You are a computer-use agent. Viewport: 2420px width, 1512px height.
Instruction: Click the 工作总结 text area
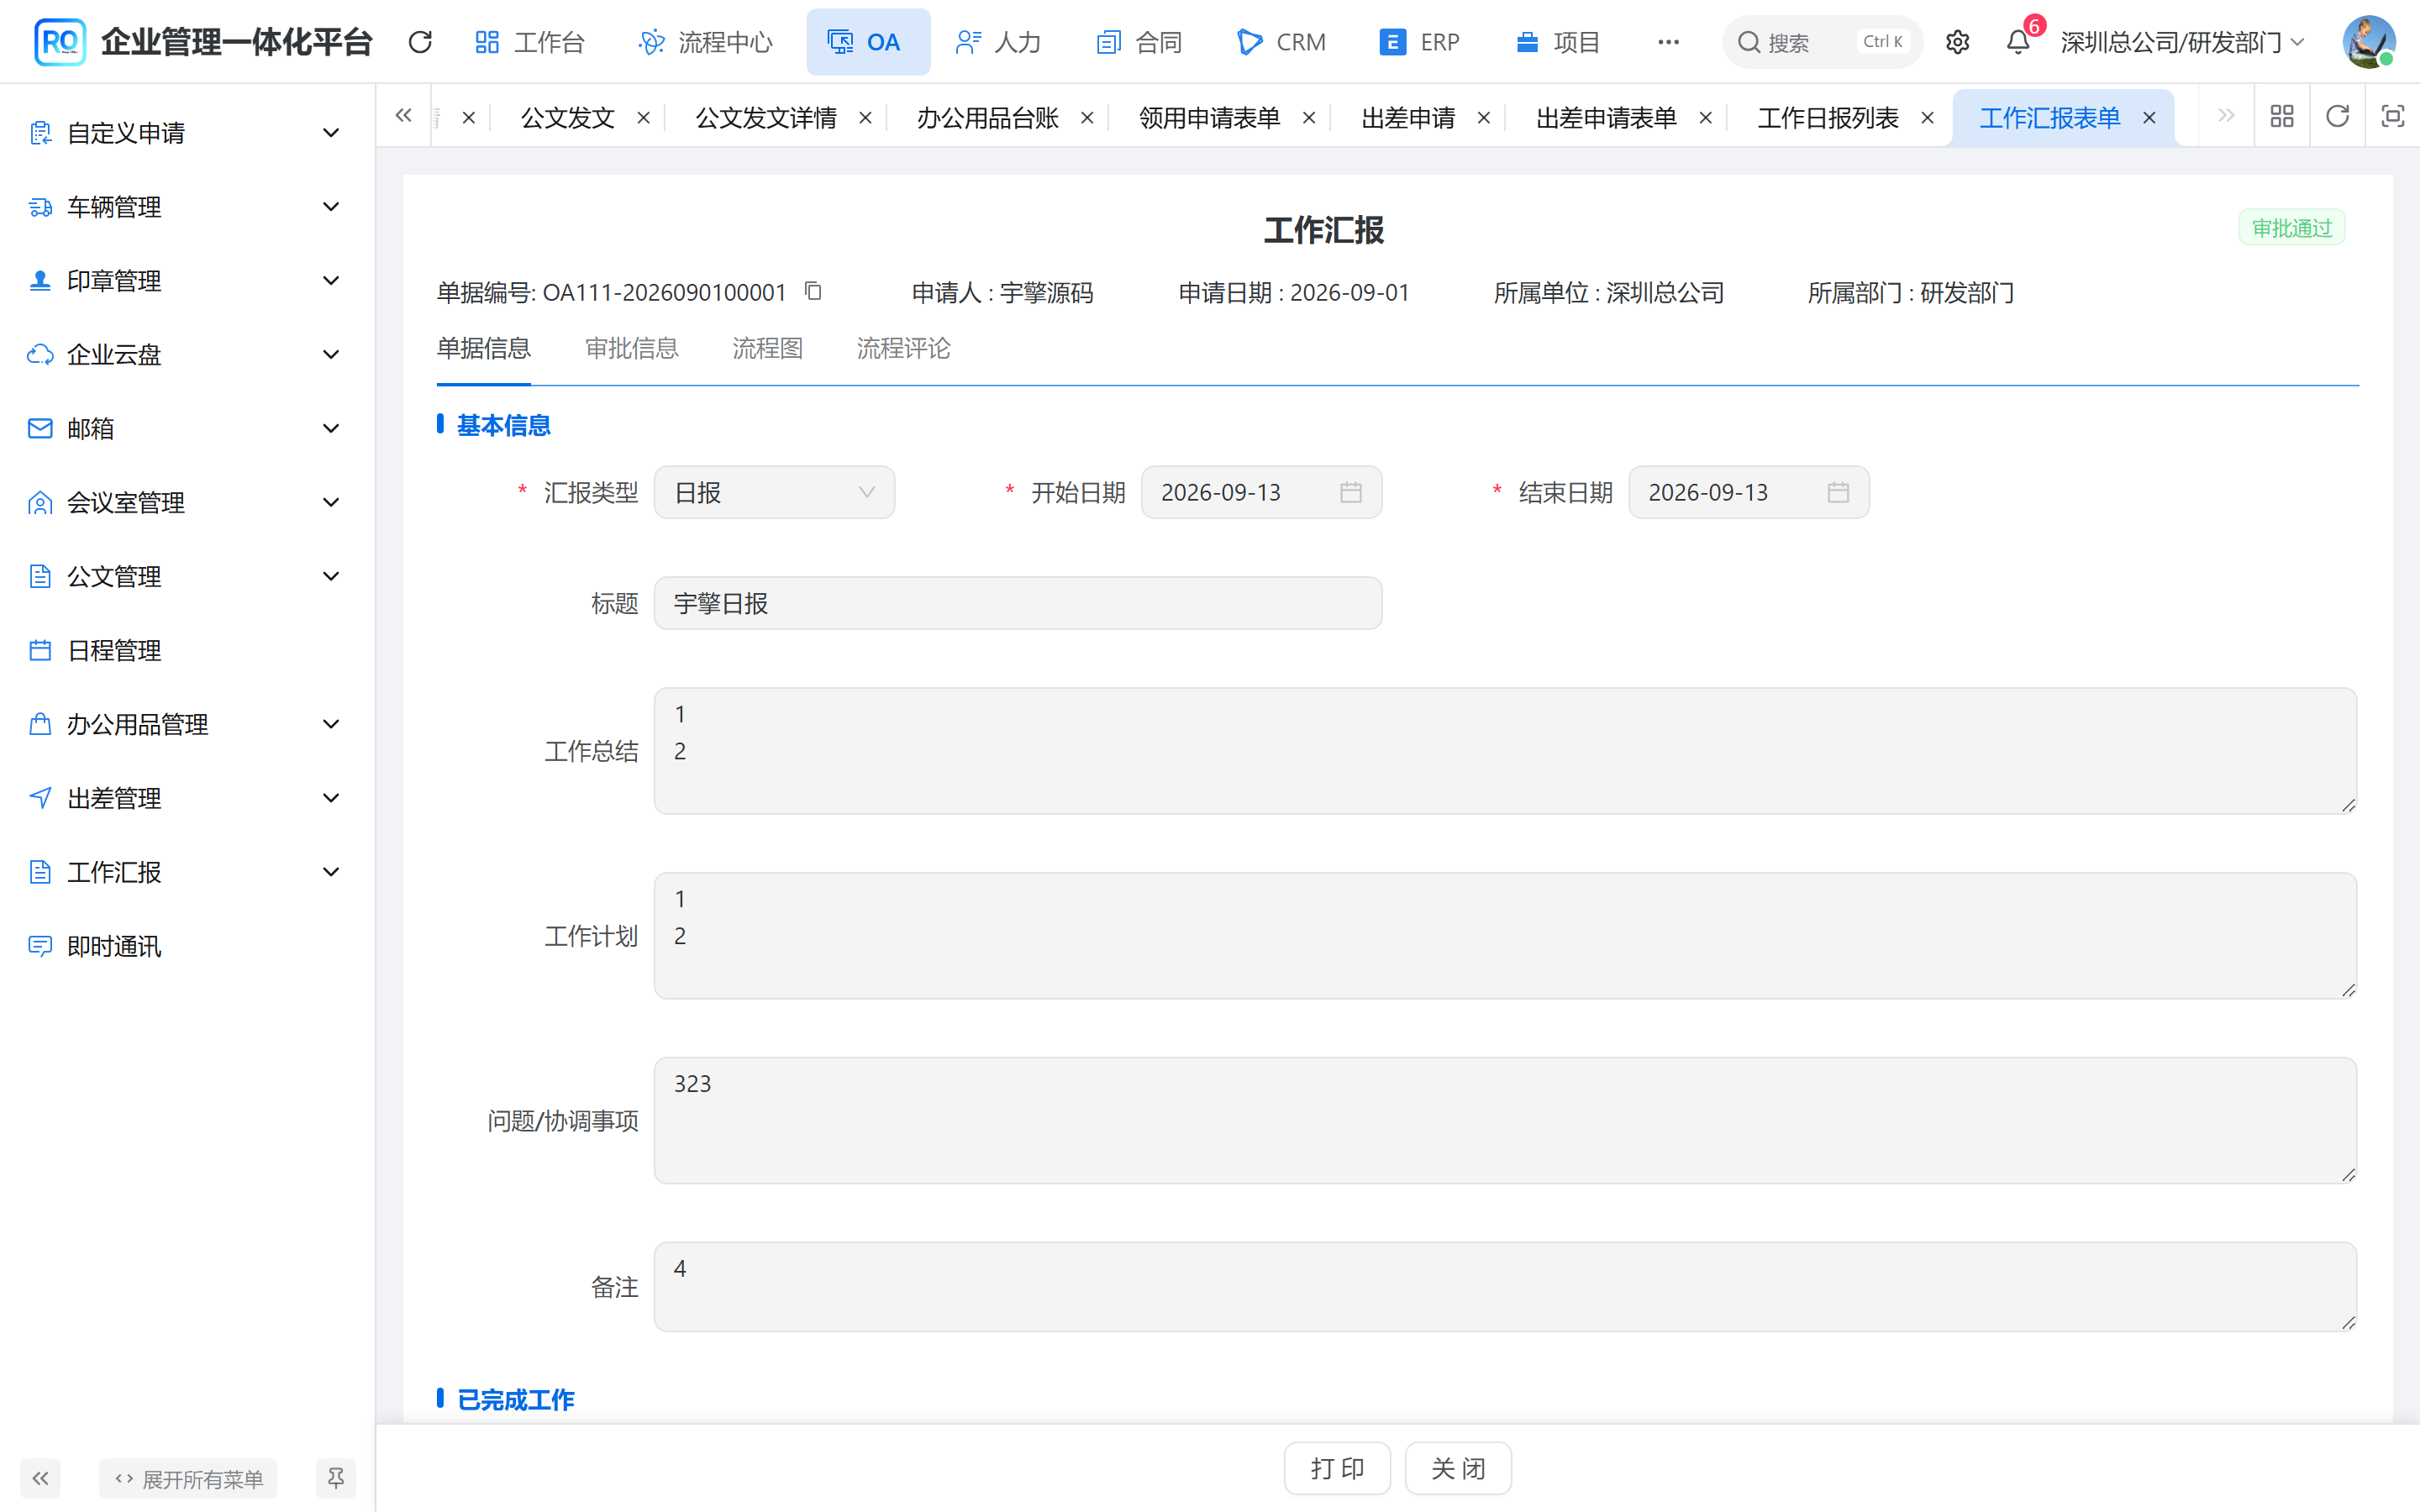[x=1505, y=750]
